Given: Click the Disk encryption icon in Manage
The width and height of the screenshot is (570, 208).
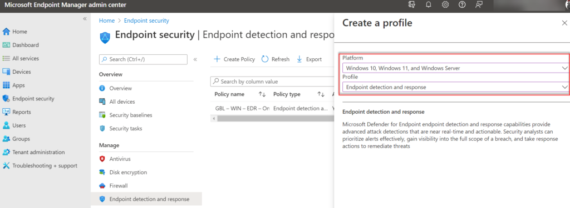Looking at the screenshot, I should pos(102,172).
